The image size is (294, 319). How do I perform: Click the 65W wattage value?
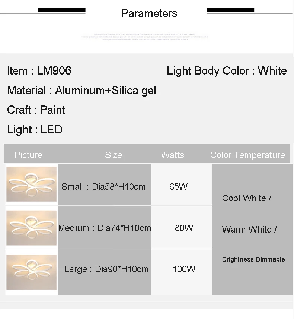(178, 187)
